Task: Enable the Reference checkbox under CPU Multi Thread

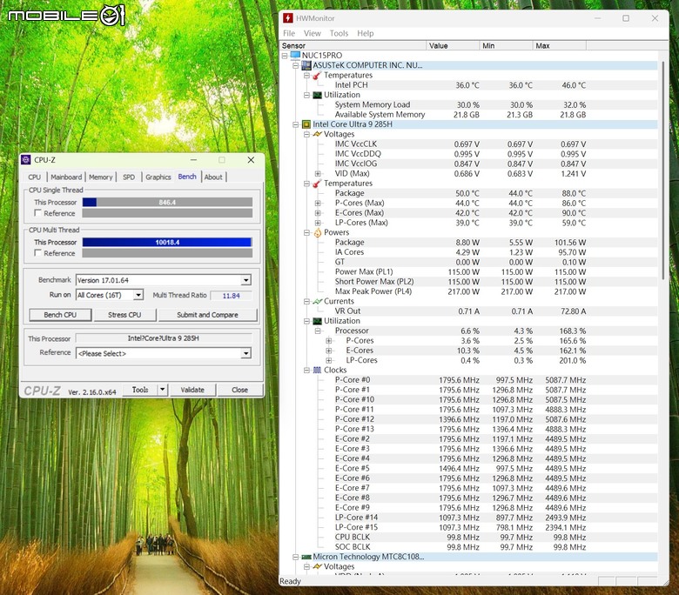Action: tap(38, 253)
